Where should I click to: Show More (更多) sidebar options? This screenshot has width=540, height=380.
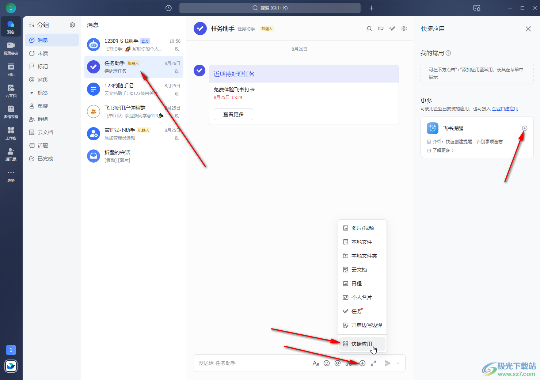(11, 175)
